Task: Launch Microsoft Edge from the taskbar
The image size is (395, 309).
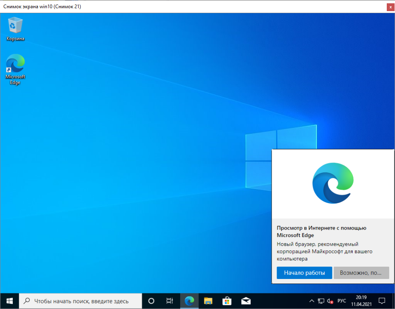Action: [x=189, y=301]
